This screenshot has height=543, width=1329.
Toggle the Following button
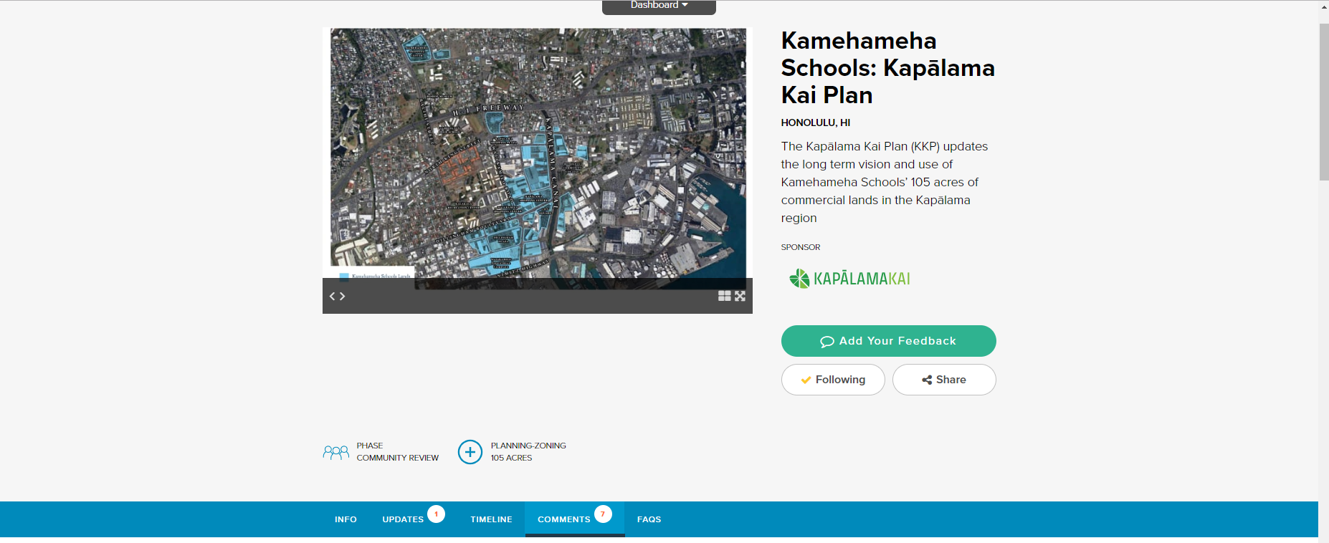tap(833, 380)
